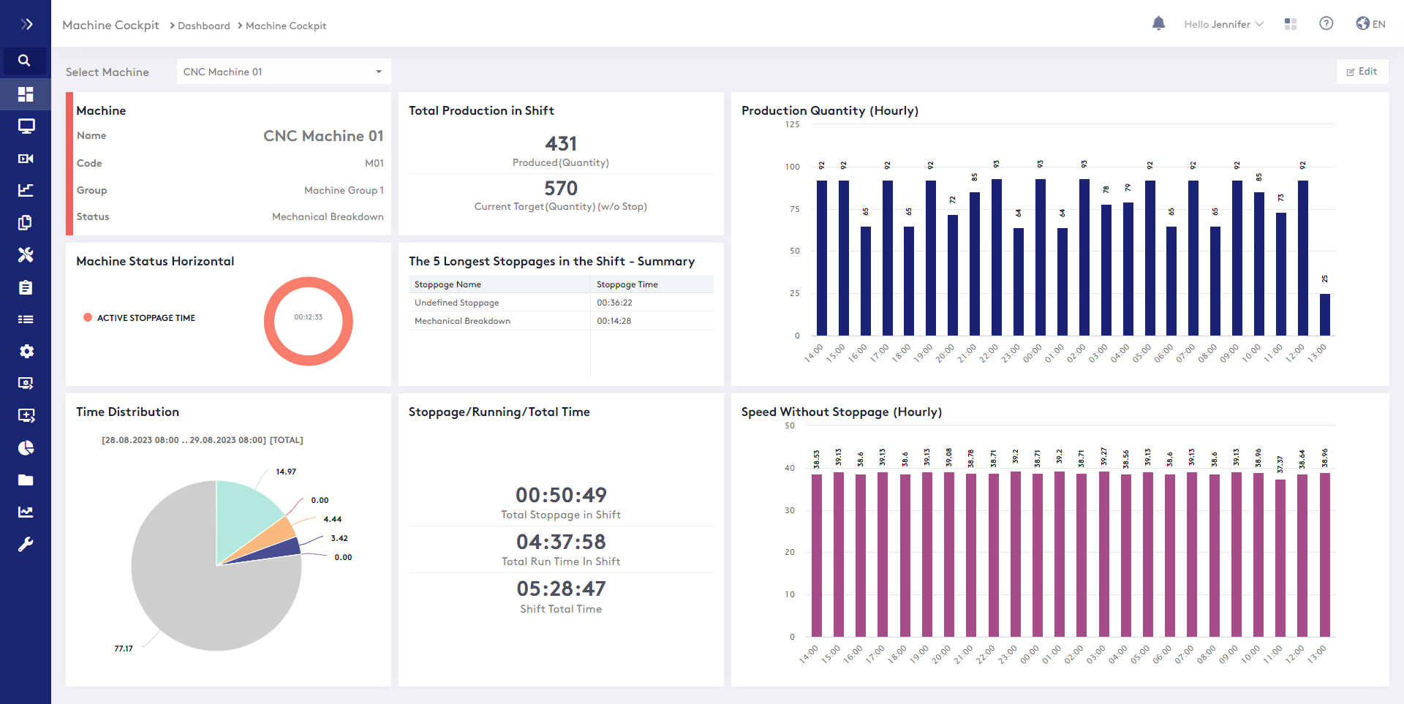Click the notification bell icon

(1158, 24)
